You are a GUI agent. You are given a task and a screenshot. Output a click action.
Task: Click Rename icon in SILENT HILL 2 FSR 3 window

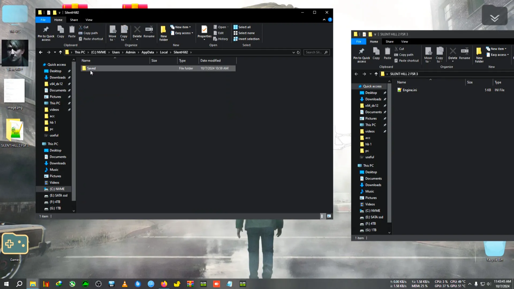click(464, 54)
